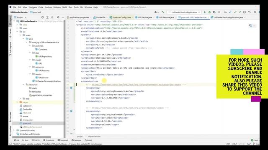Viewport: 268px width, 150px height.
Task: Open Problems tool window
Action: 49,140
